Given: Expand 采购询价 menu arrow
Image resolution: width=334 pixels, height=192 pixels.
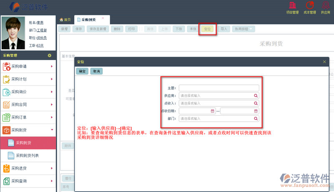Looking at the screenshot, I should coord(51,92).
